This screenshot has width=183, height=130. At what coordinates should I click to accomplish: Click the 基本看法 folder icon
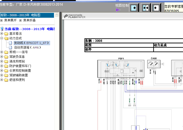point(6,34)
